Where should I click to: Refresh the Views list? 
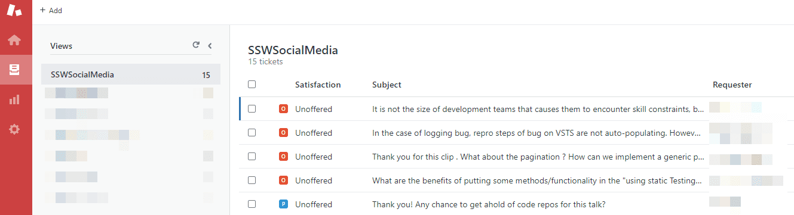pos(195,45)
